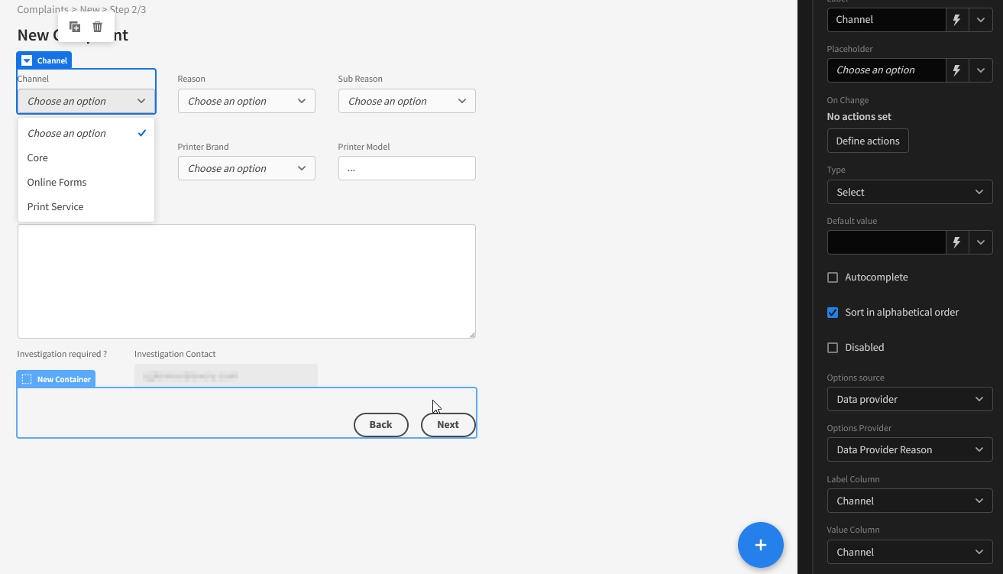The height and width of the screenshot is (574, 1003).
Task: Enable the Autocomplete checkbox
Action: pyautogui.click(x=832, y=277)
